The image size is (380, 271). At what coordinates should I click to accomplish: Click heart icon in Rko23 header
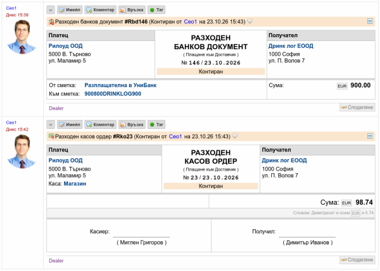pyautogui.click(x=235, y=136)
